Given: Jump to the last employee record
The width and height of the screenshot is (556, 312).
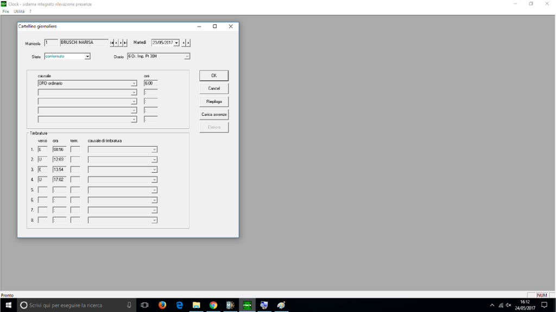Looking at the screenshot, I should [125, 43].
